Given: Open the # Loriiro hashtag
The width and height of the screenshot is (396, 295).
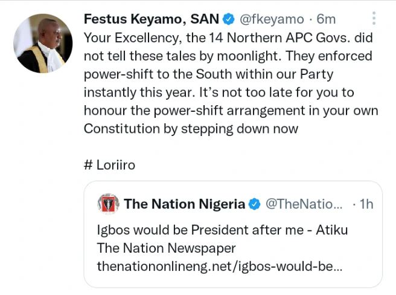Looking at the screenshot, I should [x=109, y=164].
